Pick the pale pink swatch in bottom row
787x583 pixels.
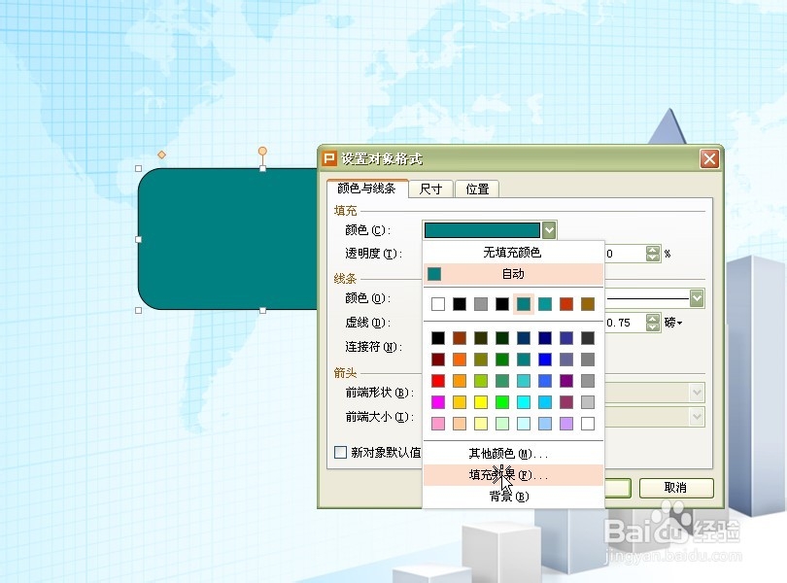click(x=438, y=424)
